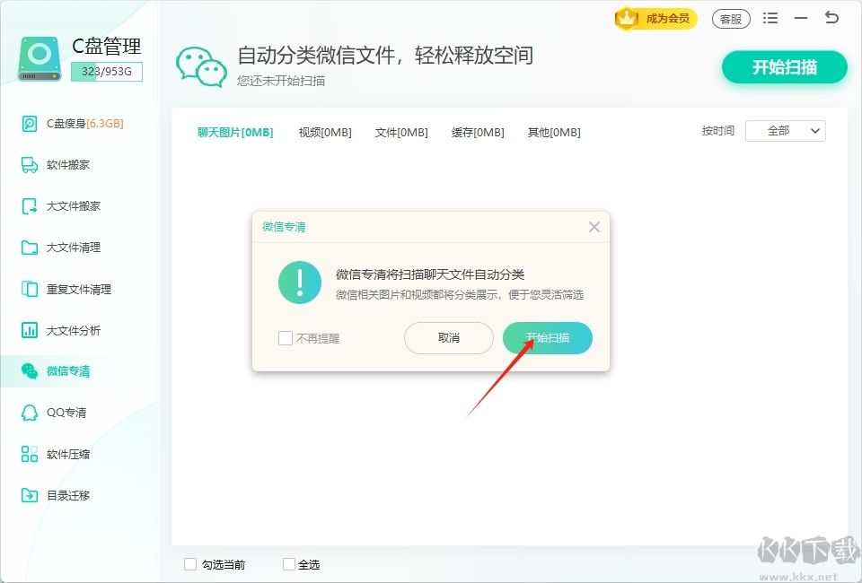Click the exclamation mark icon in the dialog
The width and height of the screenshot is (862, 583).
point(300,283)
